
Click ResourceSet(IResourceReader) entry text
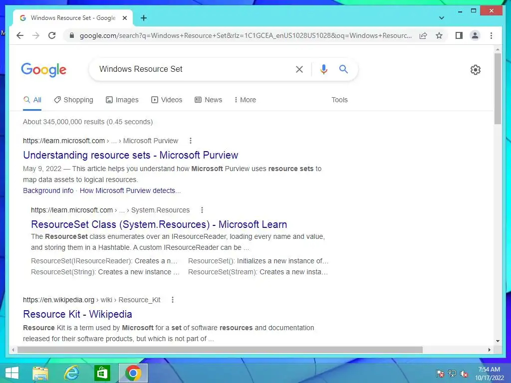pos(81,261)
